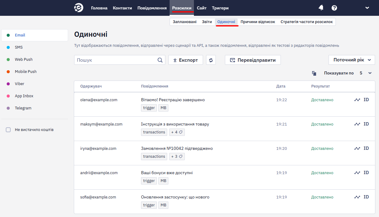Open the notifications bell
This screenshot has width=379, height=217.
pyautogui.click(x=321, y=8)
